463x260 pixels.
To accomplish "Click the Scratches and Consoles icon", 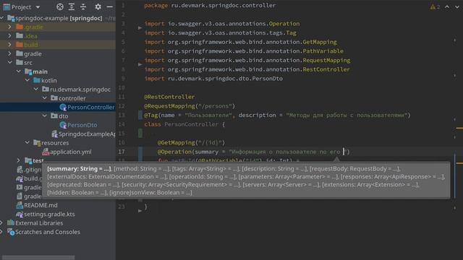I will [x=11, y=232].
